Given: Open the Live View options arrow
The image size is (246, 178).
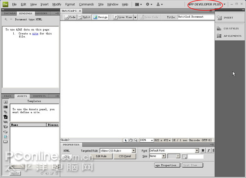Looking at the screenshot, I should pyautogui.click(x=135, y=17).
